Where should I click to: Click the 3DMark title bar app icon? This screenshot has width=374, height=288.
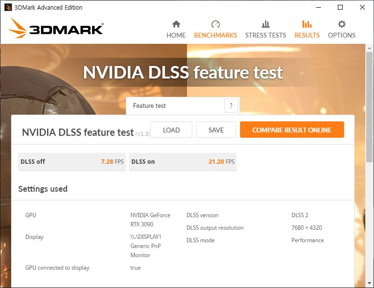tap(8, 7)
